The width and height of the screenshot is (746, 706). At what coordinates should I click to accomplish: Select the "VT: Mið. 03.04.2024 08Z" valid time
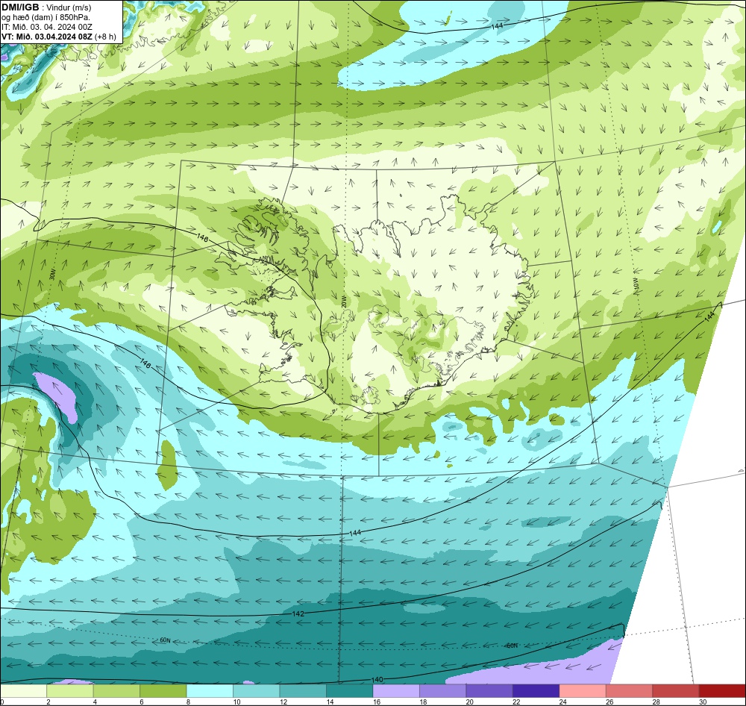pyautogui.click(x=47, y=37)
